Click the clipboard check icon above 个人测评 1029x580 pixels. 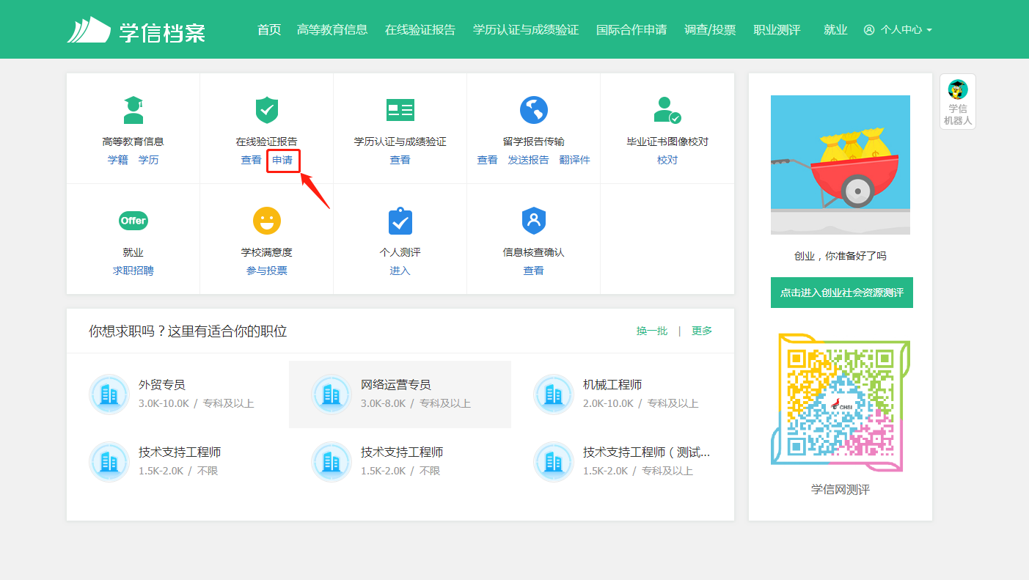(400, 221)
